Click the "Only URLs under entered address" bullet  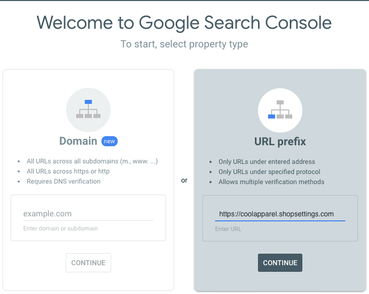[x=267, y=162]
